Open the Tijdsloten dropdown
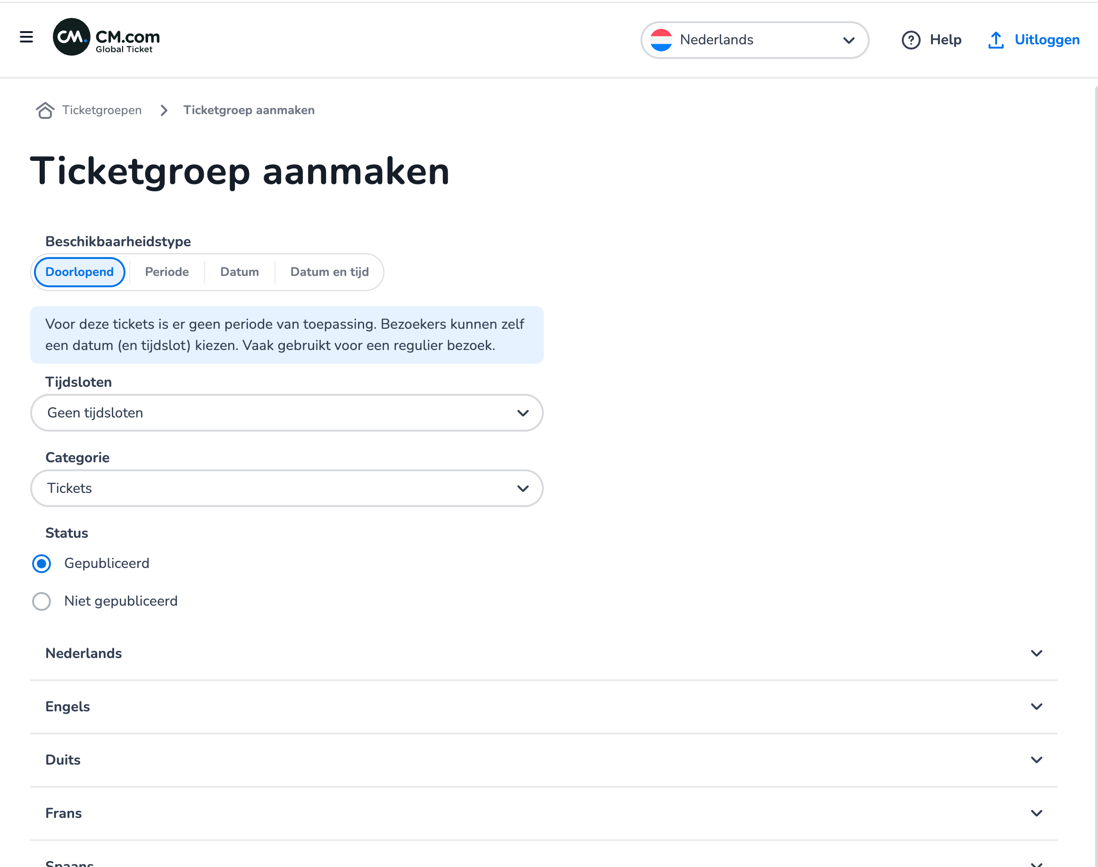 287,413
